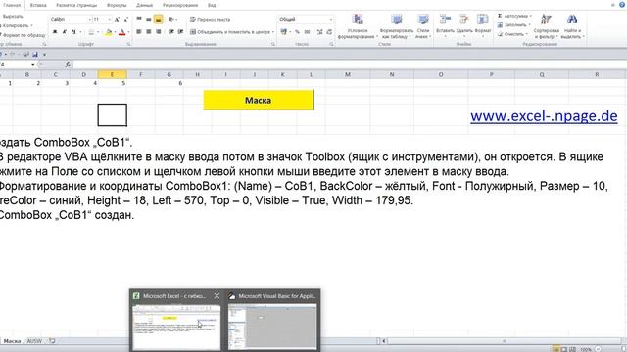
Task: Switch to the AUSW sheet tab
Action: 34,341
